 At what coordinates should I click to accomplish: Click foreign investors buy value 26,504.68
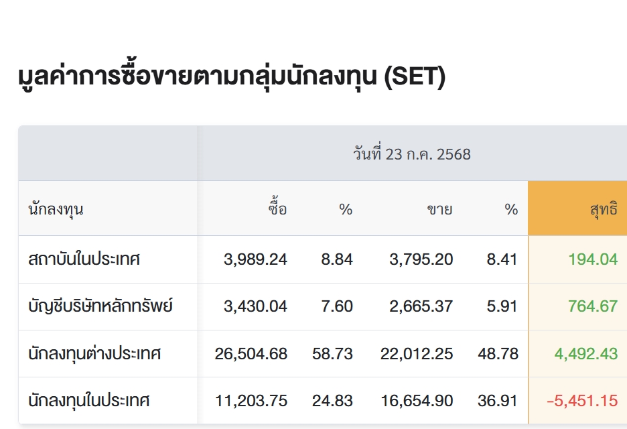[251, 354]
